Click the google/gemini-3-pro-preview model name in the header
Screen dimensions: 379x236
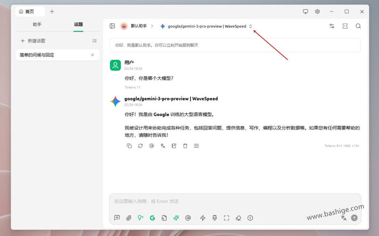(207, 26)
